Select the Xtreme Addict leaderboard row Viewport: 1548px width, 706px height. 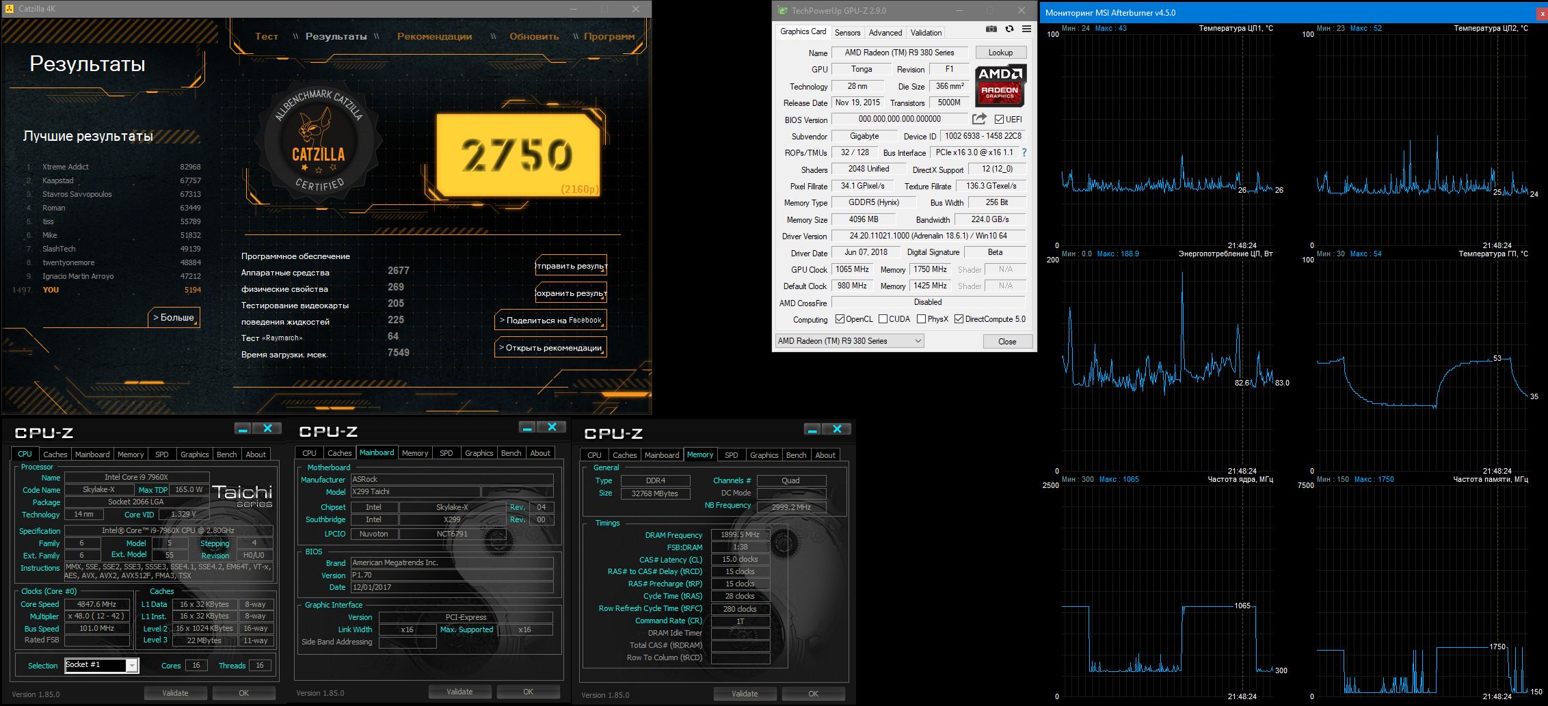point(113,167)
